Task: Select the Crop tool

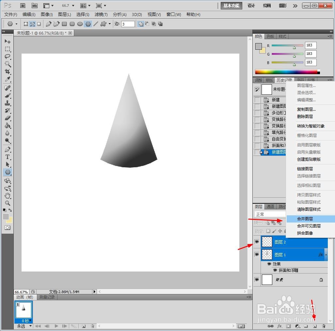Action: (x=8, y=72)
